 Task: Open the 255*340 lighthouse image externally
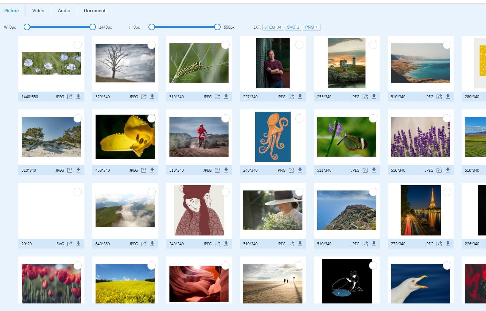(365, 97)
